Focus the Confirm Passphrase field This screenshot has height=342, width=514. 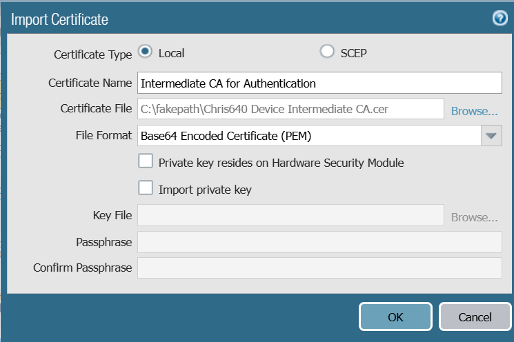pyautogui.click(x=319, y=268)
